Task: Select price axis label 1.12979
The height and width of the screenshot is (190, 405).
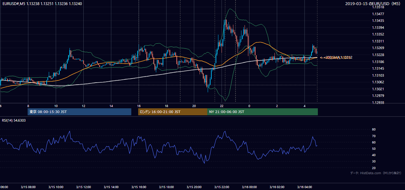Action: (378, 96)
